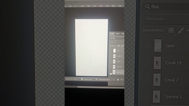Click small layer name Слой 14 in center panel

pos(119,56)
